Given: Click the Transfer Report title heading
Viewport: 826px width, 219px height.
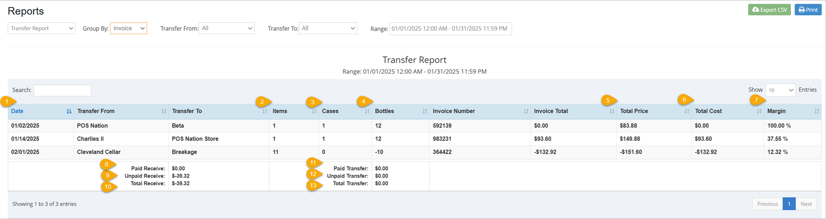Looking at the screenshot, I should pos(414,60).
